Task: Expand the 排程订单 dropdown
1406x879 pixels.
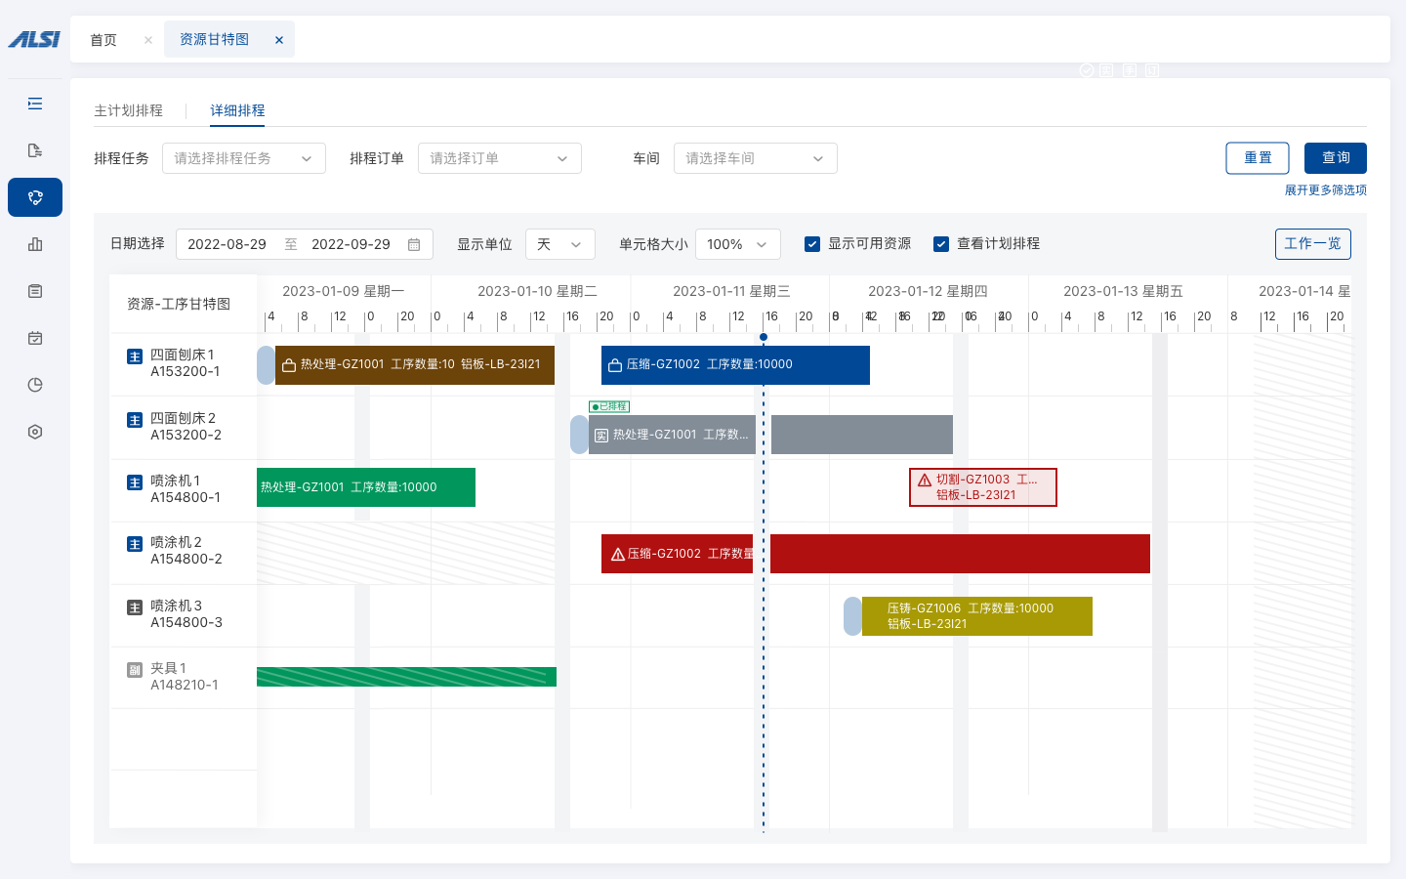Action: coord(500,158)
